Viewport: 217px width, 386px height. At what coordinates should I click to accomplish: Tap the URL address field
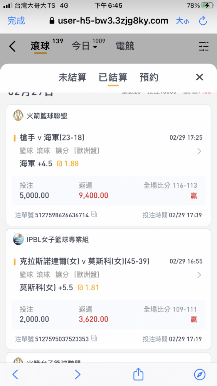109,21
